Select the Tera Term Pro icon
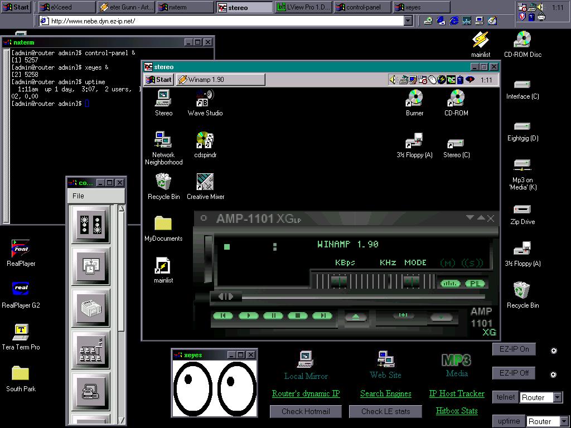571x428 pixels. point(21,337)
